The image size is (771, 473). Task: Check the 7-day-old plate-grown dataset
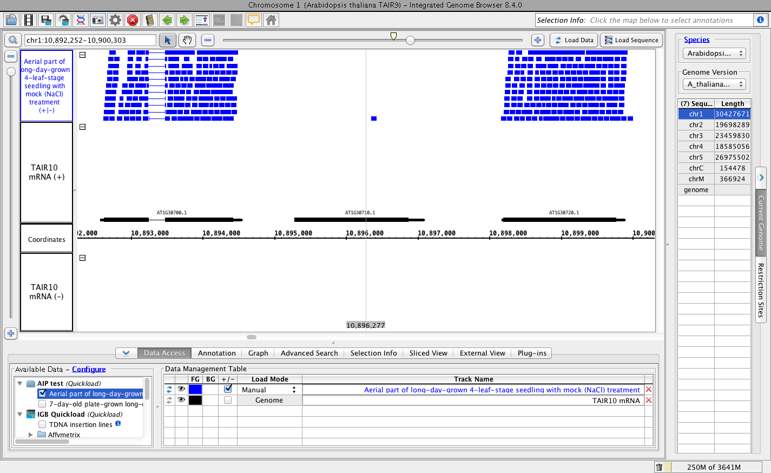tap(42, 404)
